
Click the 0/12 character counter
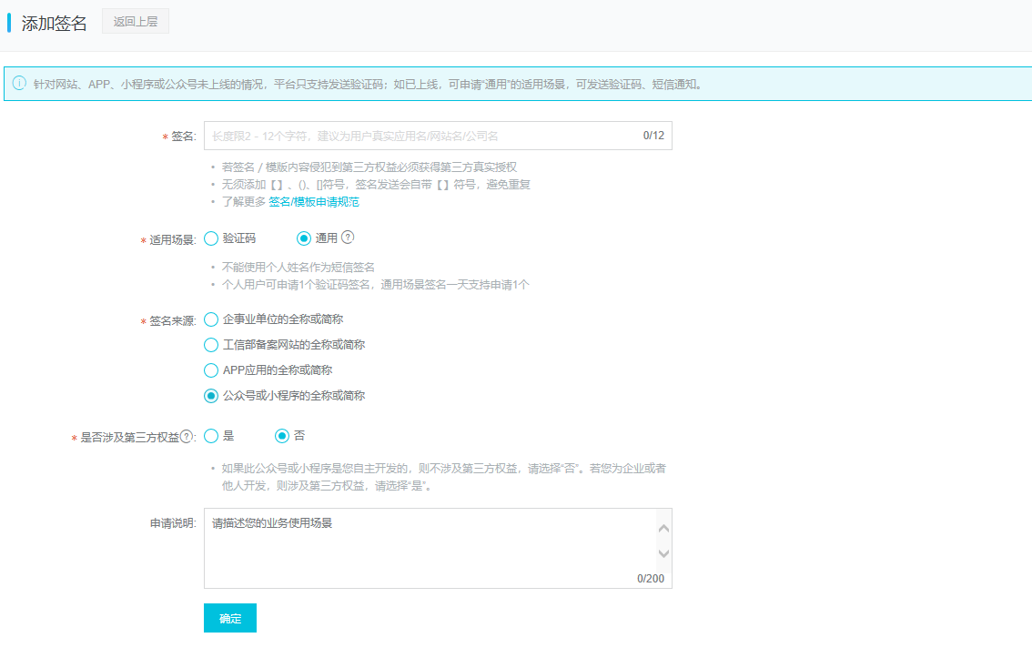[653, 136]
